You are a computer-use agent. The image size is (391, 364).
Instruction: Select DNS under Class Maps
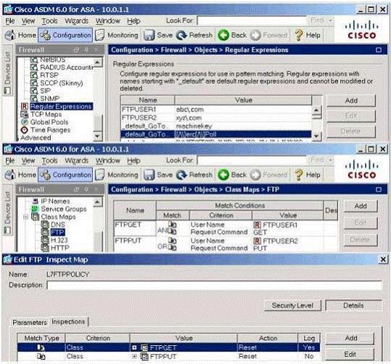coord(58,224)
